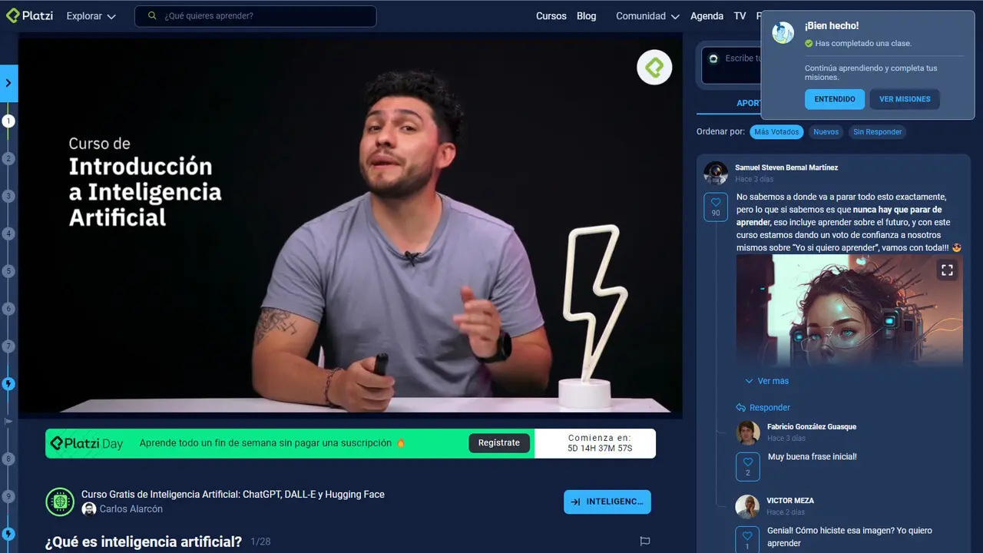Dismiss the notification with ENTENDIDO
The width and height of the screenshot is (983, 553).
[835, 99]
